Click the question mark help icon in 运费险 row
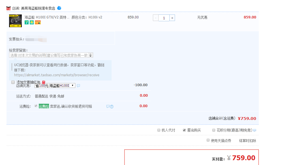 (112, 107)
